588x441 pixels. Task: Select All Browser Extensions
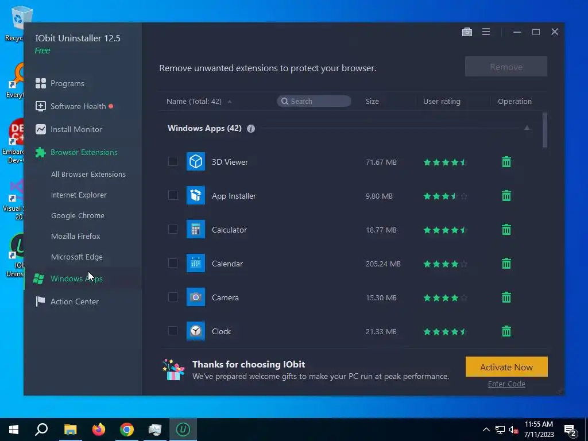(88, 175)
